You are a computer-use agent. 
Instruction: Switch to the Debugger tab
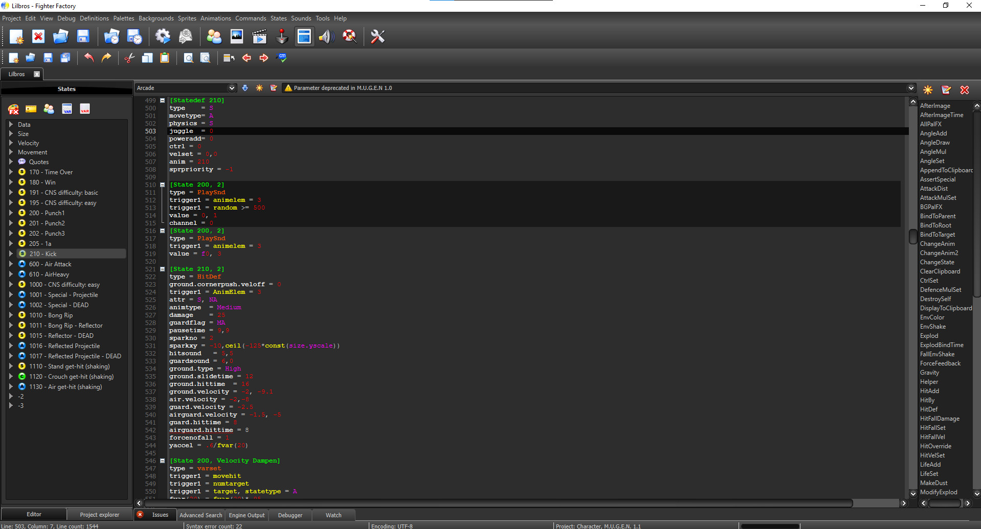click(x=289, y=515)
